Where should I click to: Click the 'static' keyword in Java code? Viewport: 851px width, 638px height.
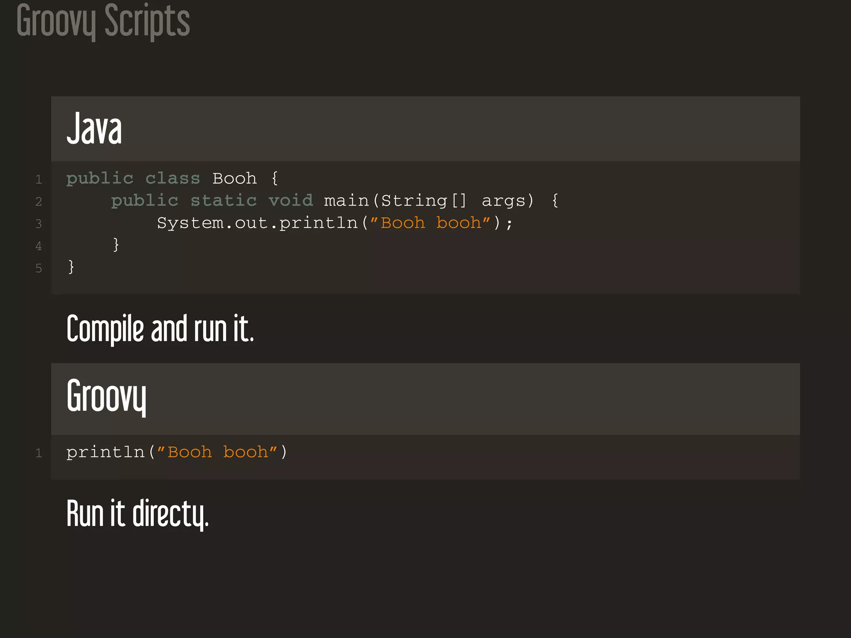tap(224, 201)
